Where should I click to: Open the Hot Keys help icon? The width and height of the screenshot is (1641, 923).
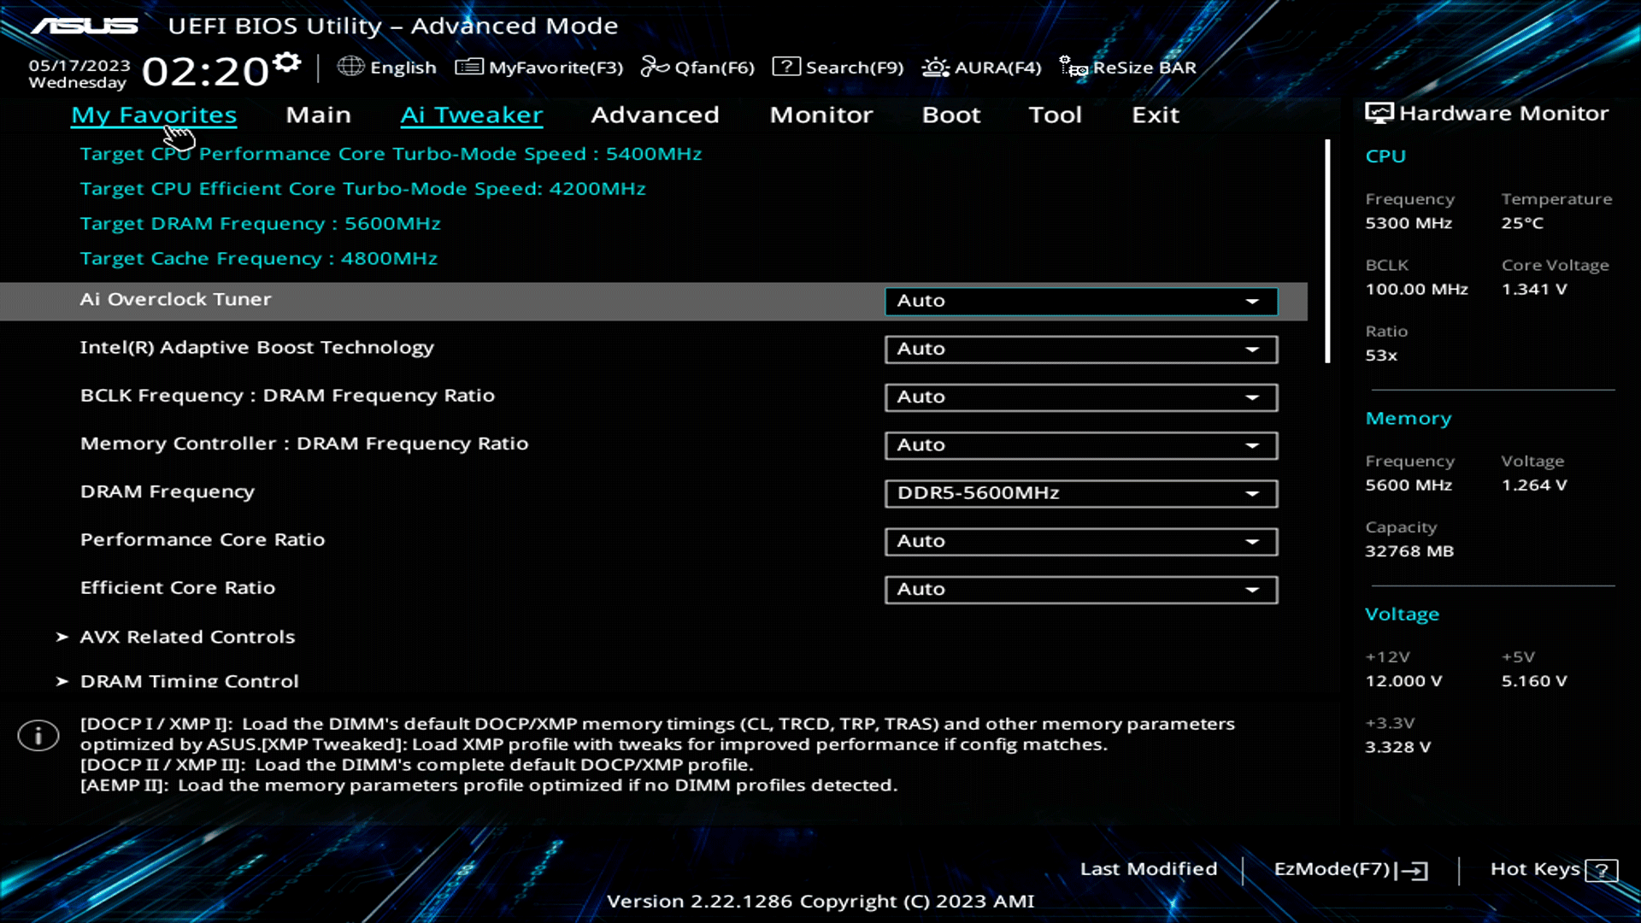(1602, 869)
